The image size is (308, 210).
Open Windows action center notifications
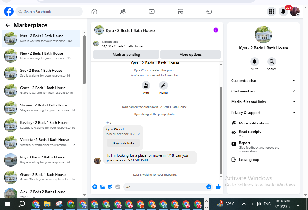pos(298,204)
